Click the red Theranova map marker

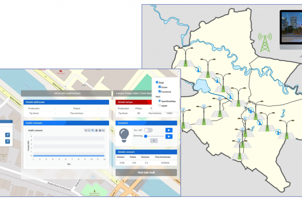pyautogui.click(x=61, y=72)
